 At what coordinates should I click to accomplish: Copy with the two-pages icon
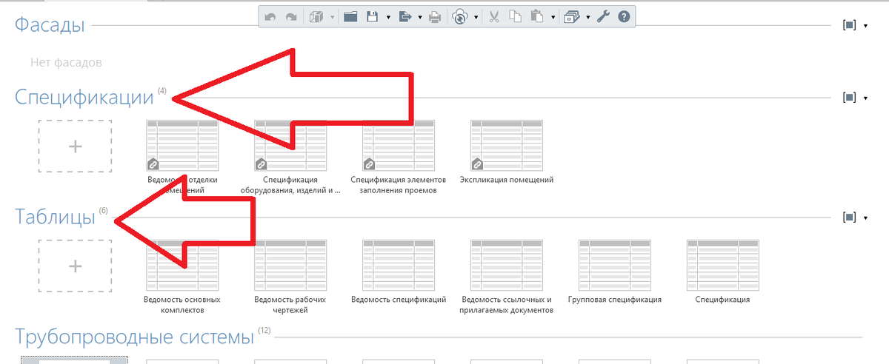tap(516, 16)
